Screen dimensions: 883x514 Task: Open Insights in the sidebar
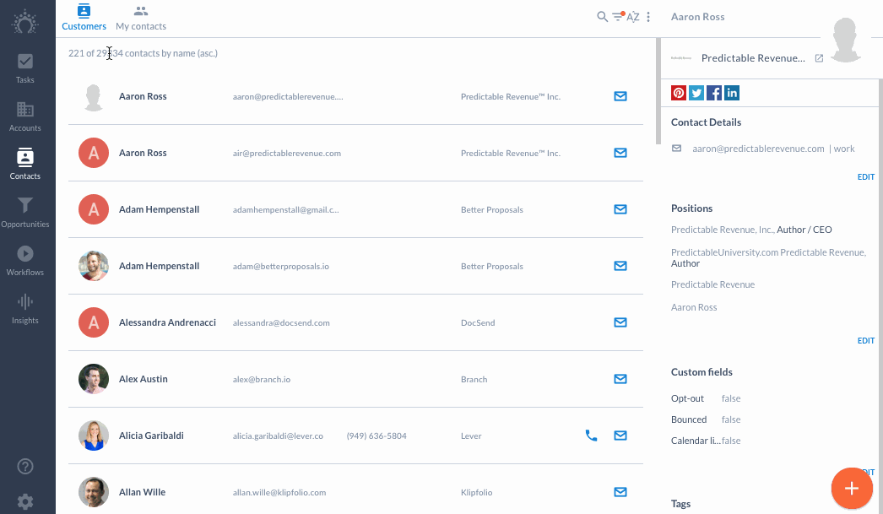pyautogui.click(x=24, y=309)
